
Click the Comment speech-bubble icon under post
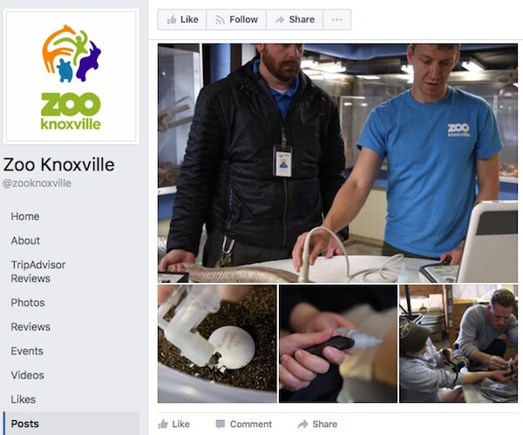tap(221, 424)
